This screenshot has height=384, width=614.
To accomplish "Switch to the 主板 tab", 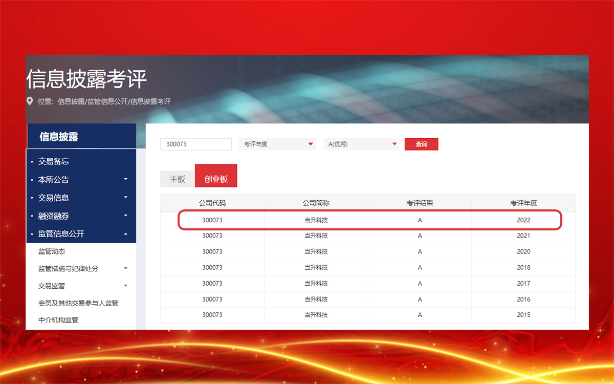I will tap(177, 179).
